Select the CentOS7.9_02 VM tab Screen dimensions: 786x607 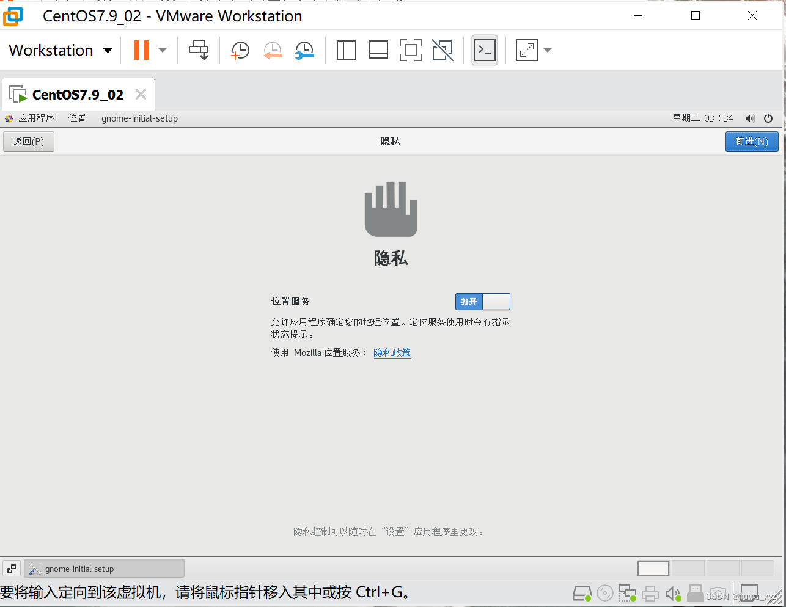tap(78, 95)
